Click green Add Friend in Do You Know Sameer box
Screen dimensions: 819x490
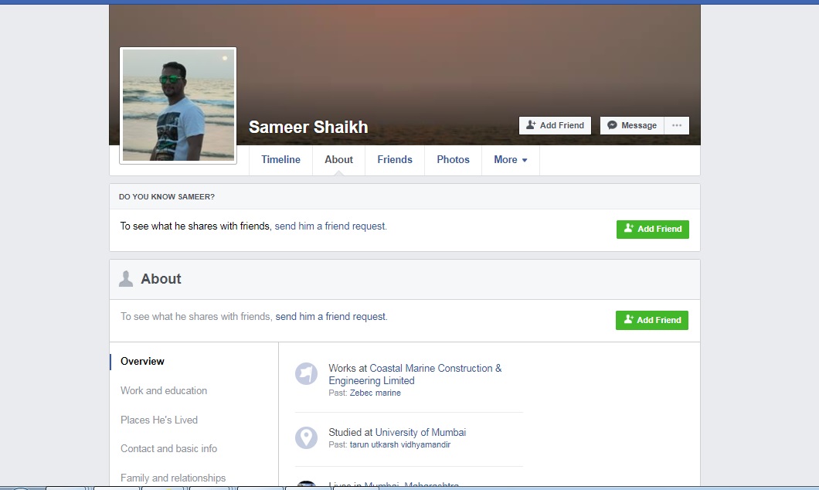point(652,230)
